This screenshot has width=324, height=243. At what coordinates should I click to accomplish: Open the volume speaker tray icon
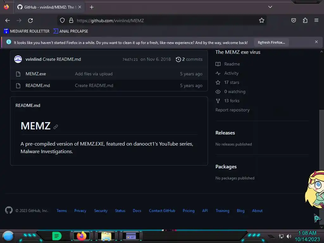coord(289,236)
